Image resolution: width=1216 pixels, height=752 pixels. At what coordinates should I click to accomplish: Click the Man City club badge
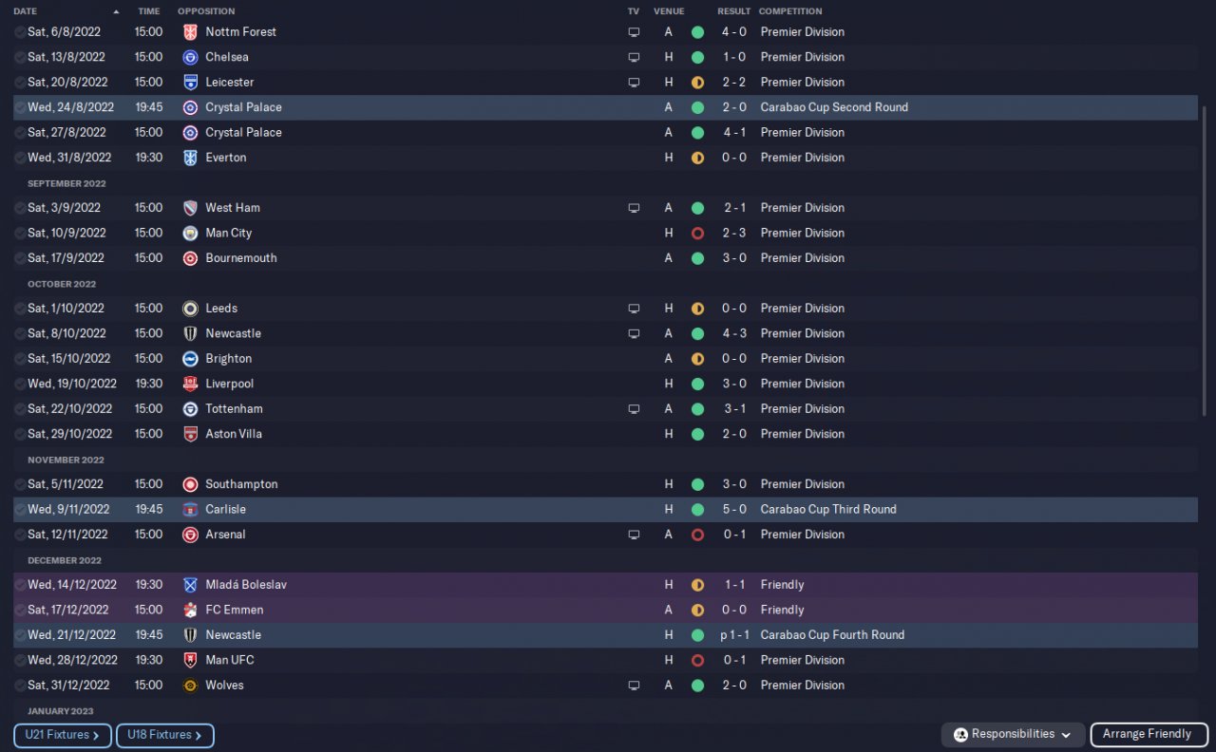[190, 233]
